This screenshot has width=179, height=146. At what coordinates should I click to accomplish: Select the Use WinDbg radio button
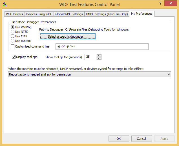[x=13, y=27]
